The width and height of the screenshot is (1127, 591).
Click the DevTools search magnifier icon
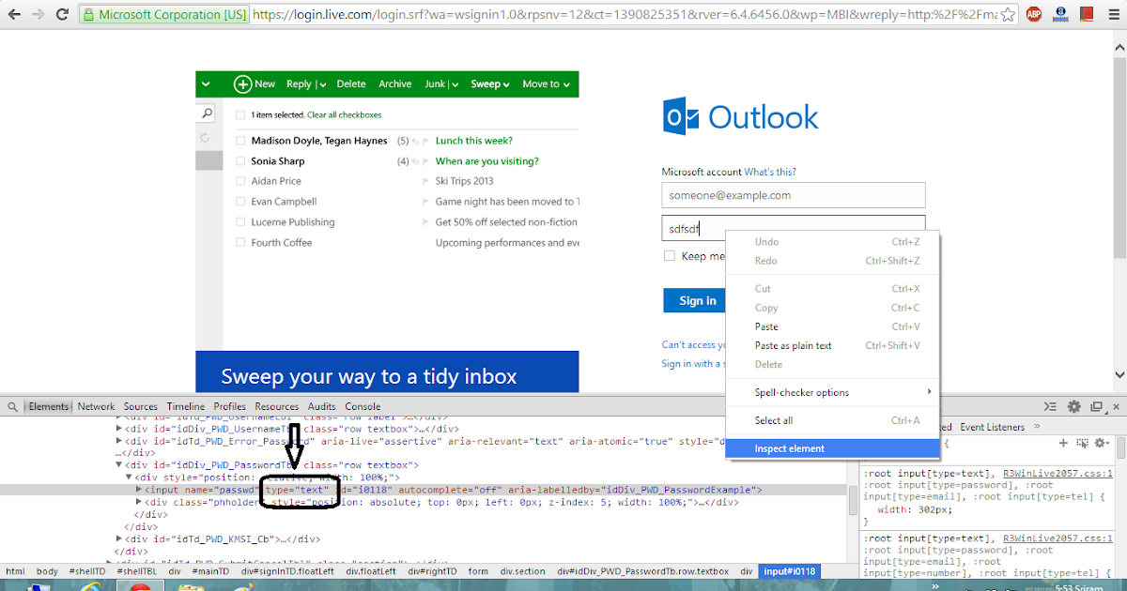tap(12, 407)
